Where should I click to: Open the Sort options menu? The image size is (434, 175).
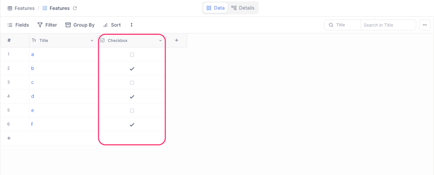[x=112, y=25]
